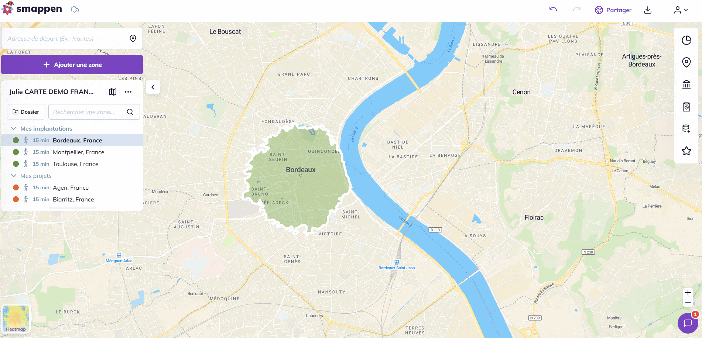Open the pie chart statistics panel

tap(686, 40)
